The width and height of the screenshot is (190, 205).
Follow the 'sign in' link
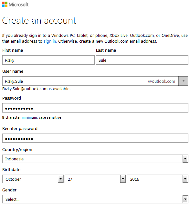tap(50, 41)
